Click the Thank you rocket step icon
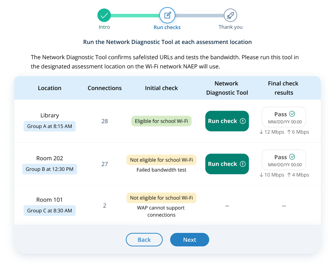The width and height of the screenshot is (335, 268). pos(230,15)
